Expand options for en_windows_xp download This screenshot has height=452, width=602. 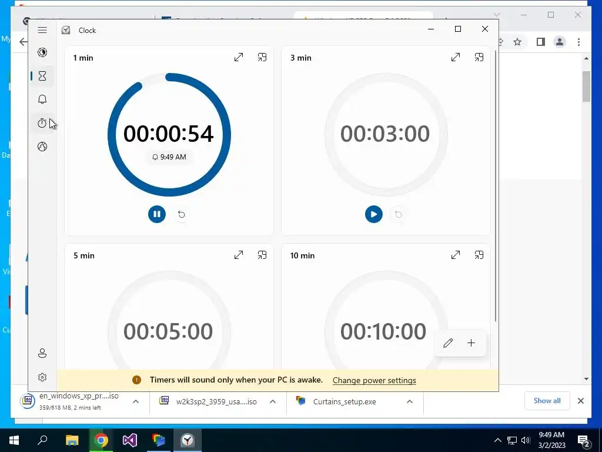pyautogui.click(x=136, y=401)
